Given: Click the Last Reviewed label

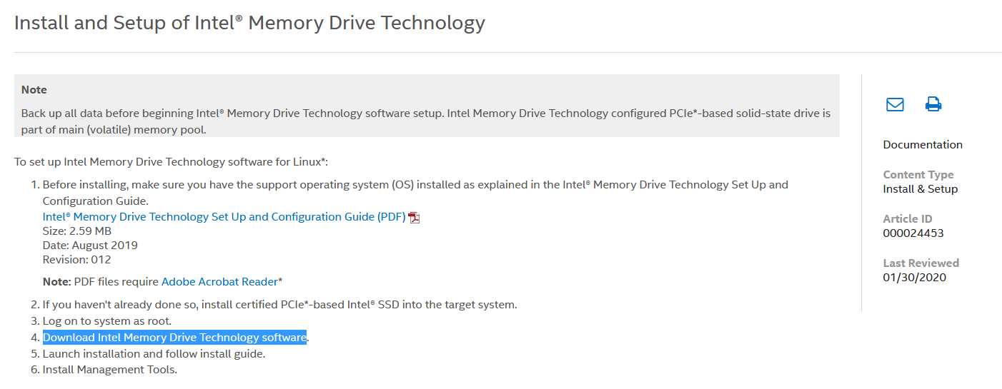Looking at the screenshot, I should coord(921,263).
